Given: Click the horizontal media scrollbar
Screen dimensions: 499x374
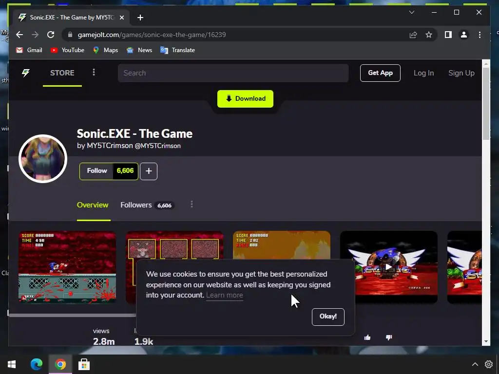Looking at the screenshot, I should tap(73, 316).
